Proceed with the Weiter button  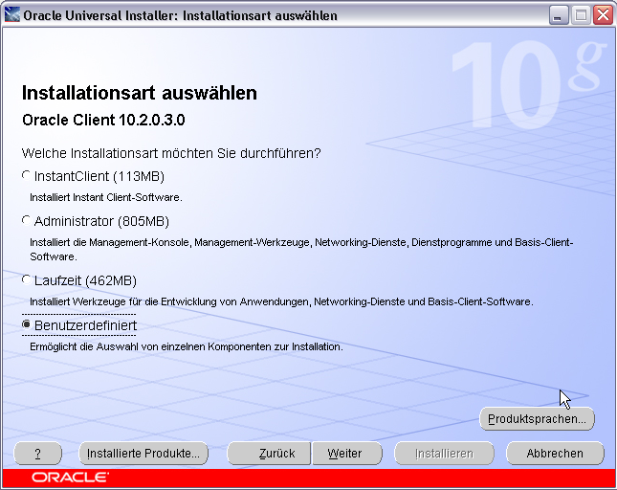(x=347, y=454)
